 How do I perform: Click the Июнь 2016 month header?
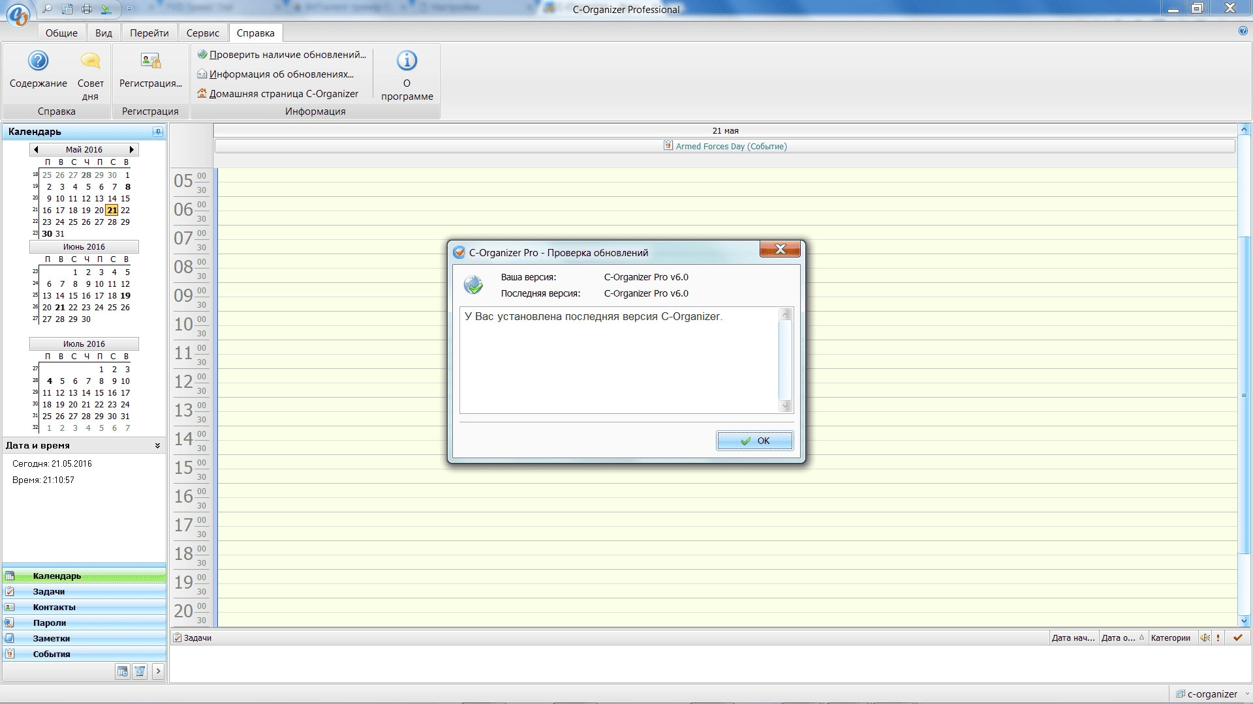tap(84, 246)
